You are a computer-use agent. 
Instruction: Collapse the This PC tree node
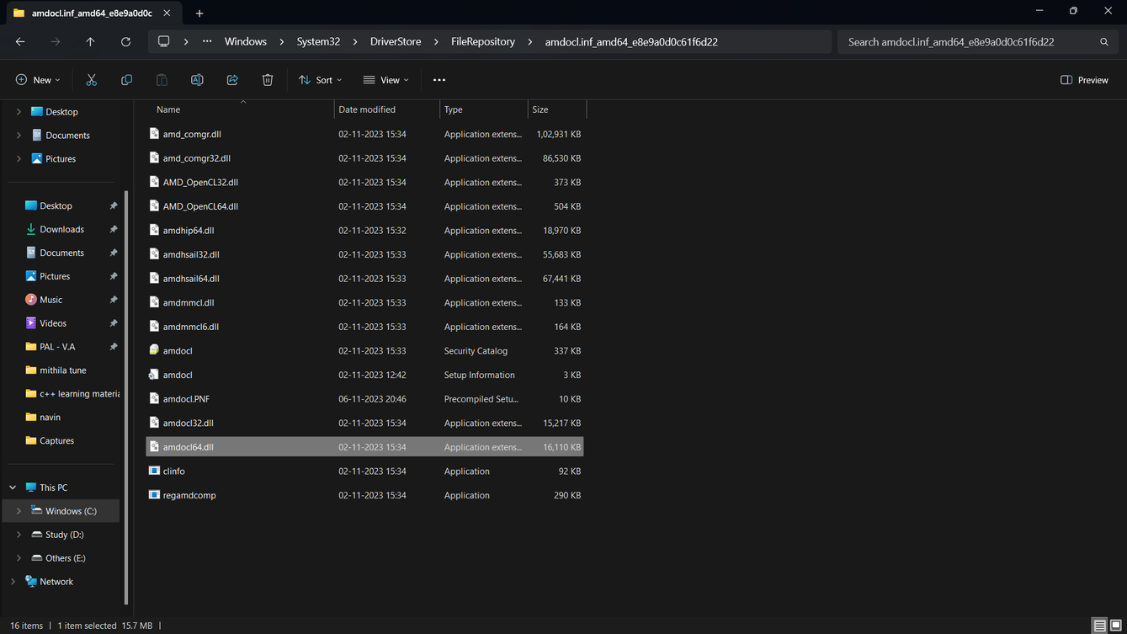[13, 487]
